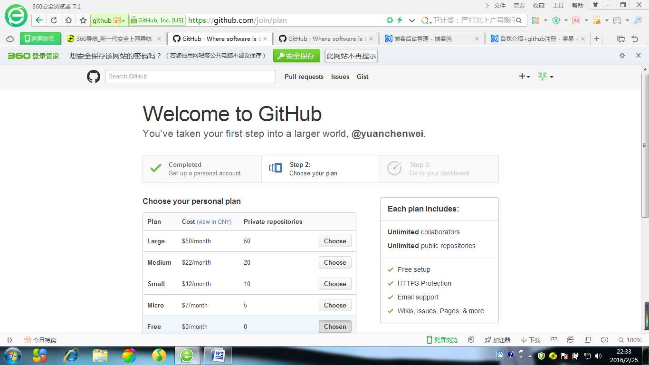Click the cloud icon left of tabs
649x365 pixels.
click(x=10, y=39)
